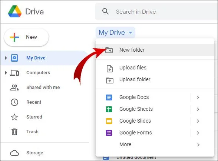Click the New button
This screenshot has height=161, width=218.
(26, 37)
